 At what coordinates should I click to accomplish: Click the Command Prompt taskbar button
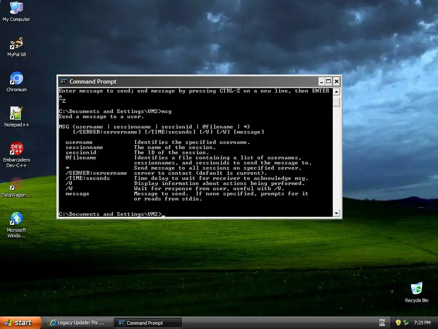tap(148, 323)
